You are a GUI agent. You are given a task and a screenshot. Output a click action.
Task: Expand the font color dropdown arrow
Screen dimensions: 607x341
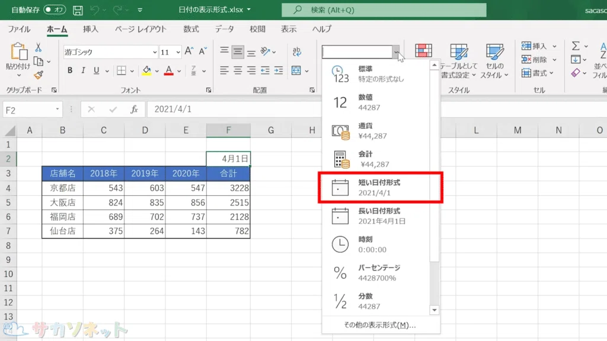click(179, 71)
